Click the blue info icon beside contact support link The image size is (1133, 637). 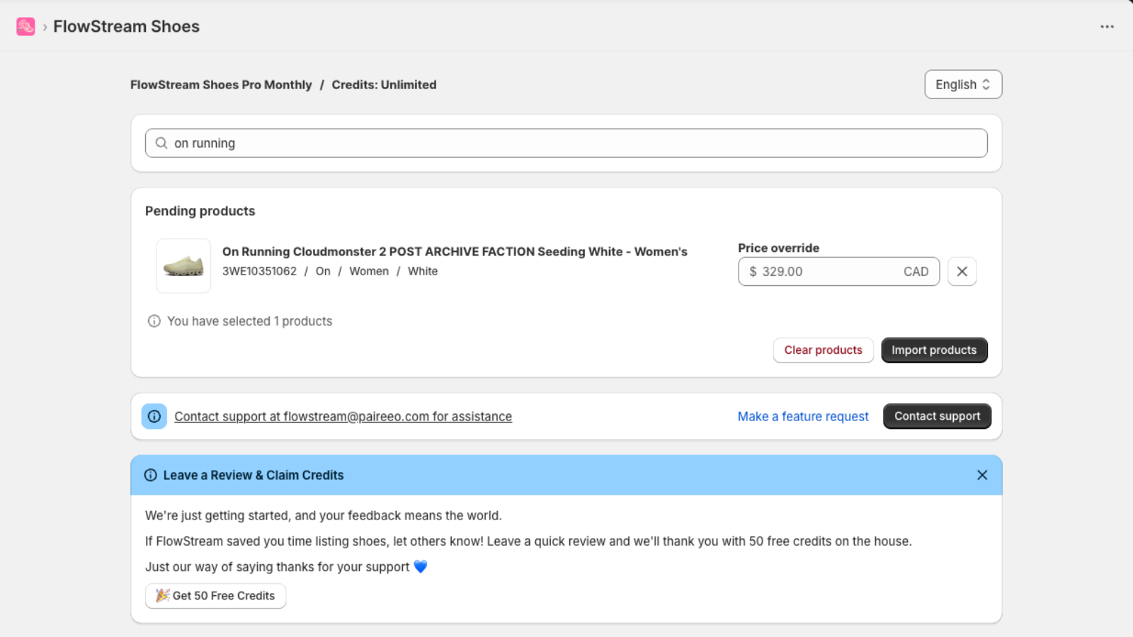tap(154, 416)
